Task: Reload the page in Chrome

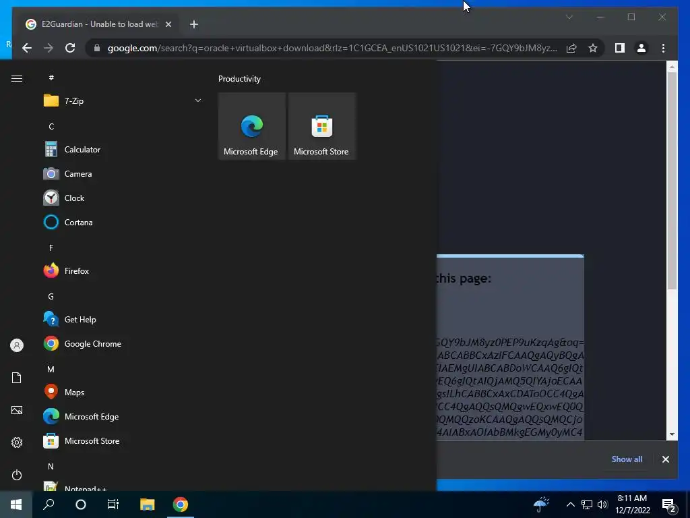Action: 70,48
